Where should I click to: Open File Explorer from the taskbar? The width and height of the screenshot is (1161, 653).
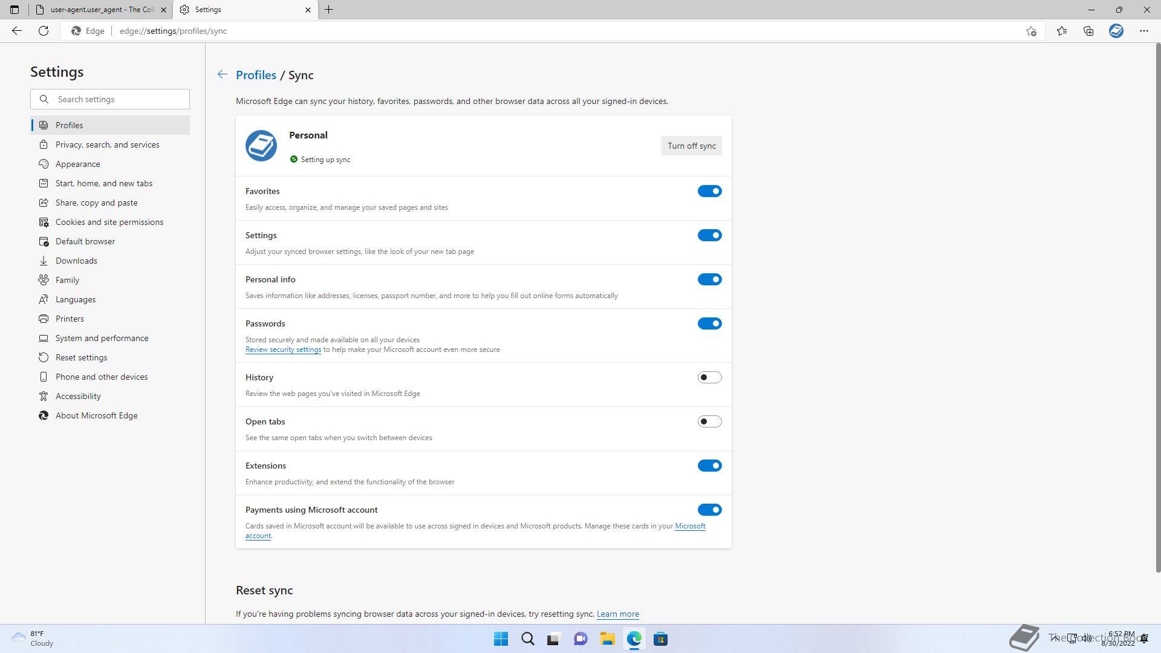pos(607,639)
